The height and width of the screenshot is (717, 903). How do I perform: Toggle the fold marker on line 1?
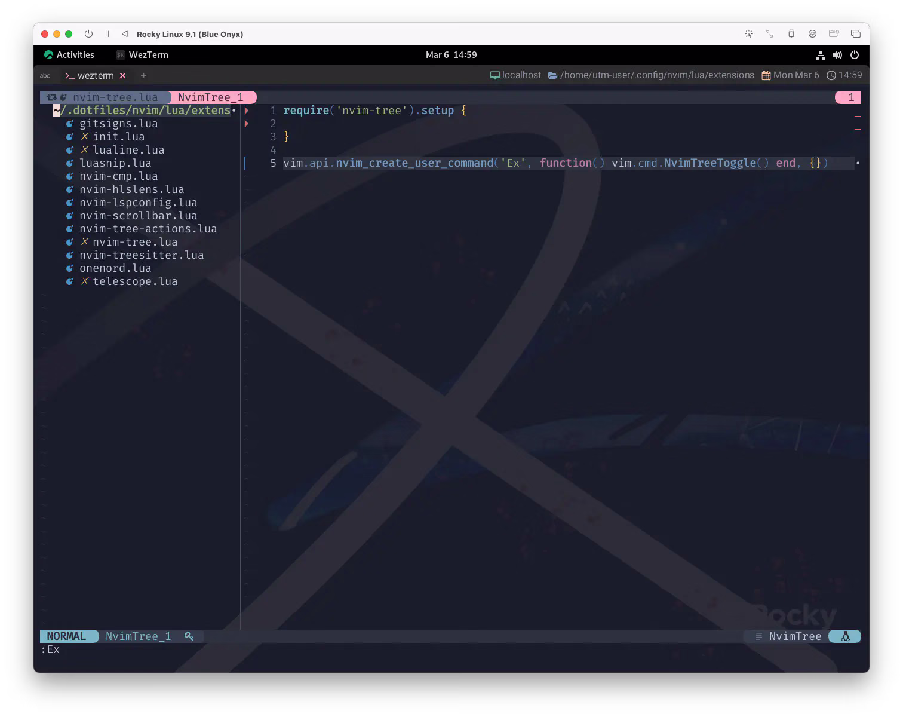(246, 111)
